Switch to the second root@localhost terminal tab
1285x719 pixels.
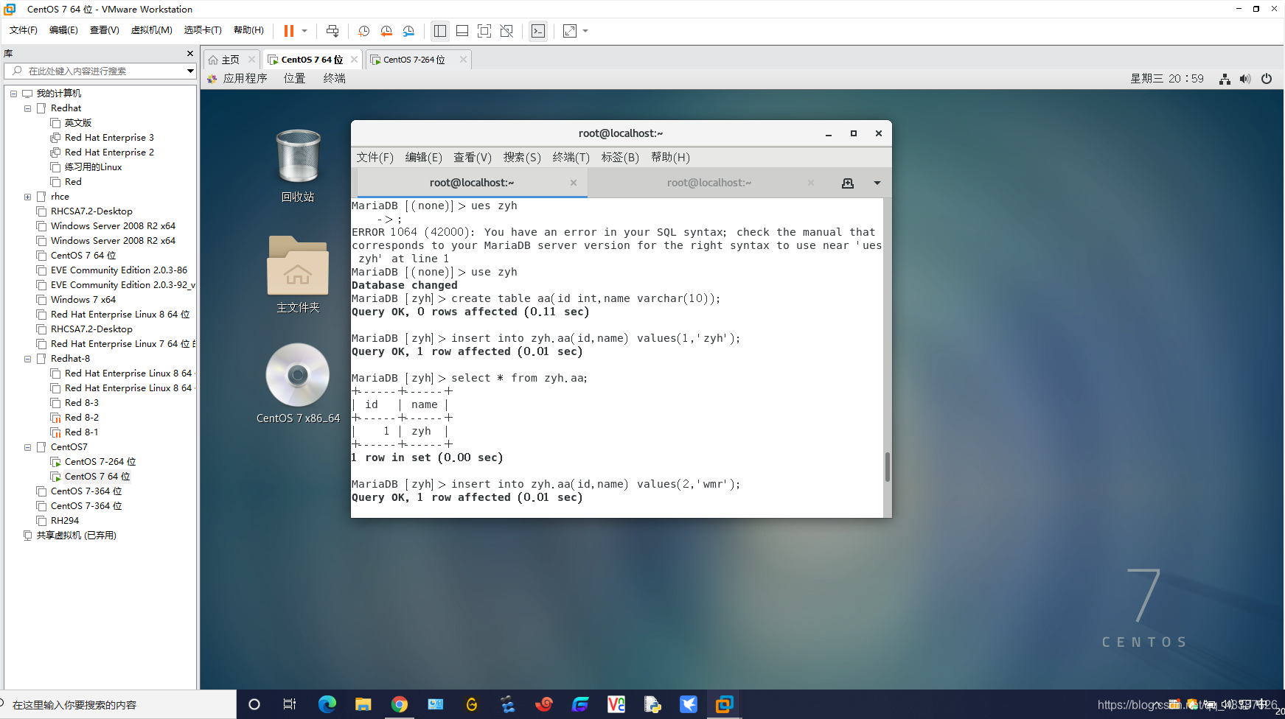tap(708, 183)
